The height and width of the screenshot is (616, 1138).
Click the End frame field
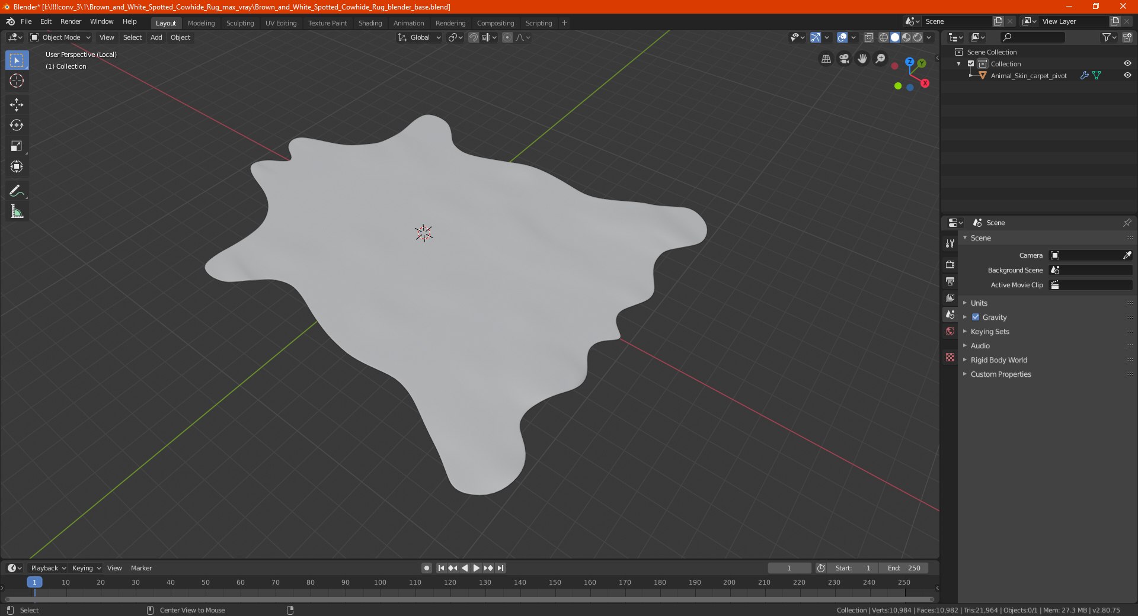[904, 568]
